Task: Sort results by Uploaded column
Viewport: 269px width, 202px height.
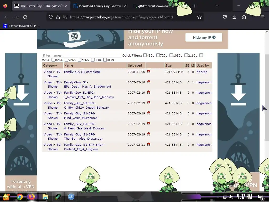Action: click(x=135, y=65)
